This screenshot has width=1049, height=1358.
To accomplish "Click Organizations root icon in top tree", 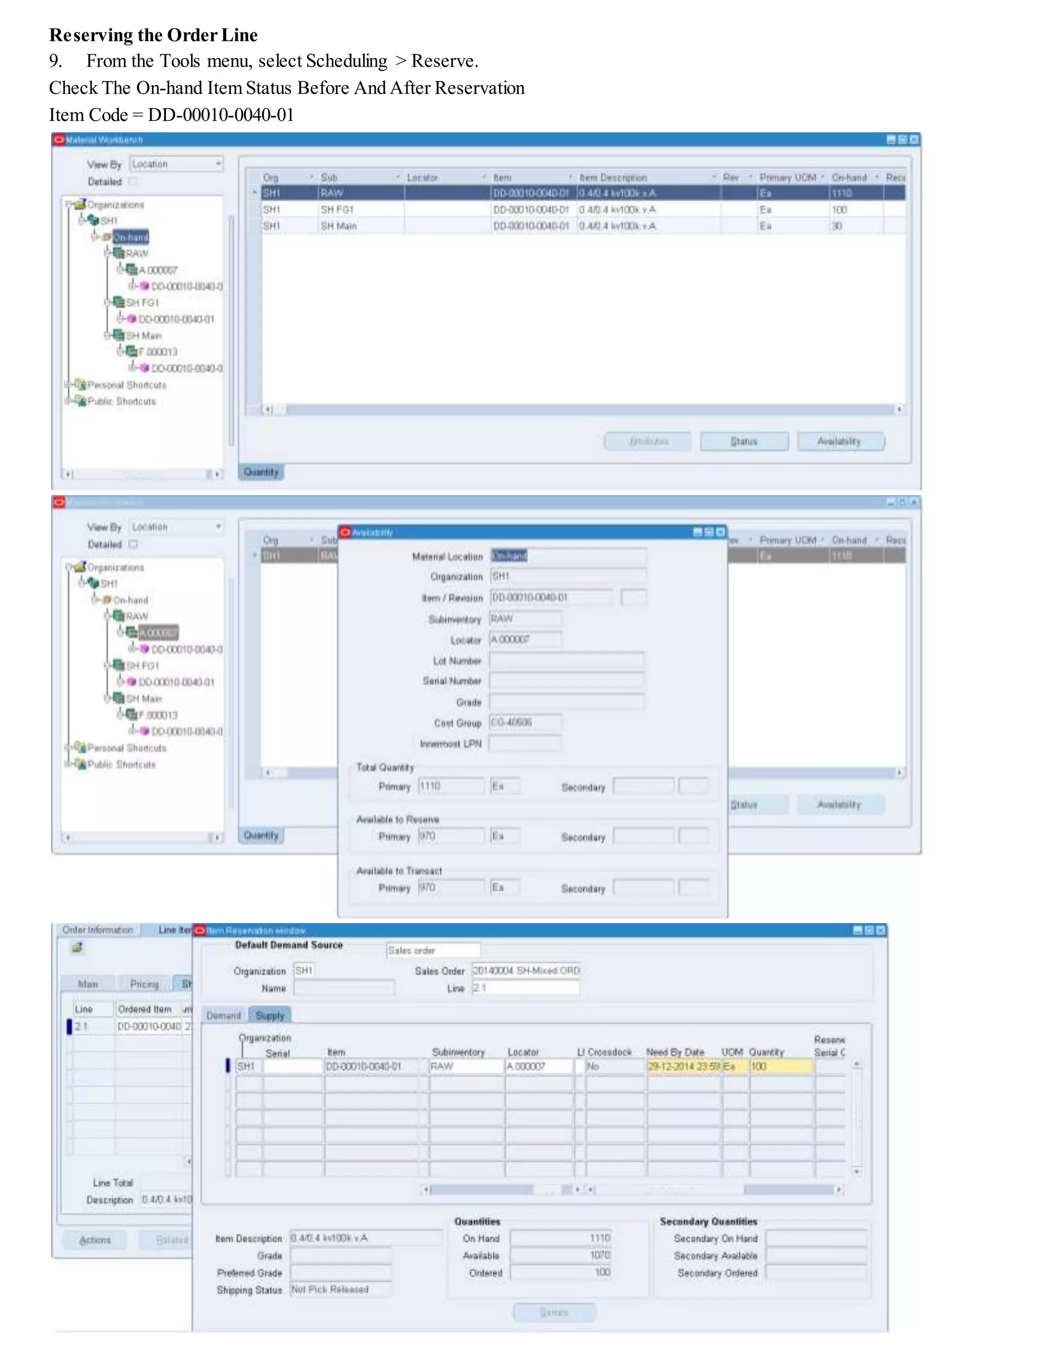I will point(79,204).
